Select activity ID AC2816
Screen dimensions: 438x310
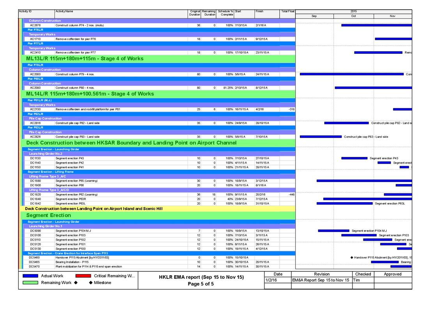tap(35, 123)
